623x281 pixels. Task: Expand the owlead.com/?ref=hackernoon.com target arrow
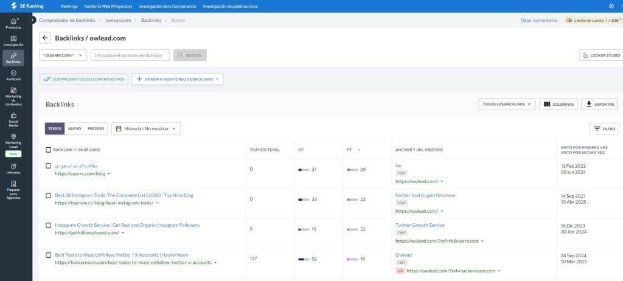pyautogui.click(x=499, y=271)
